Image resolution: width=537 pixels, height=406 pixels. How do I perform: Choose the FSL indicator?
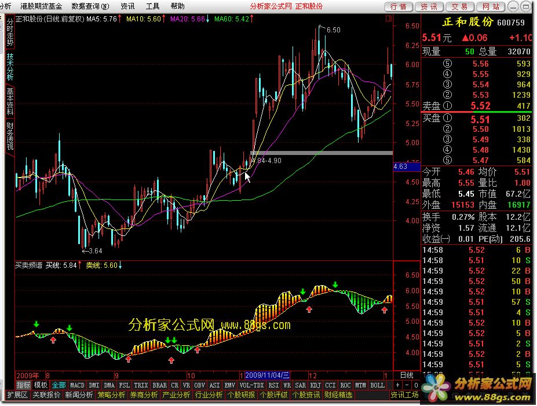(124, 385)
